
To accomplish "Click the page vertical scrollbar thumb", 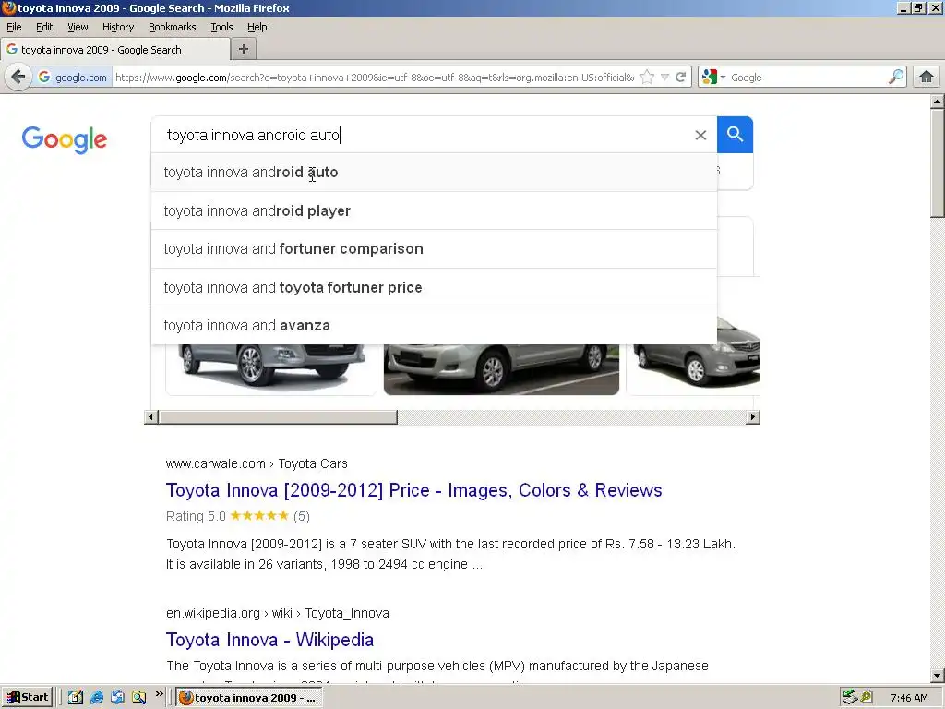I will 938,162.
